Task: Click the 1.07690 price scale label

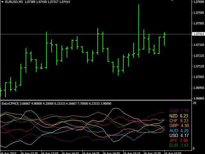Action: click(198, 2)
